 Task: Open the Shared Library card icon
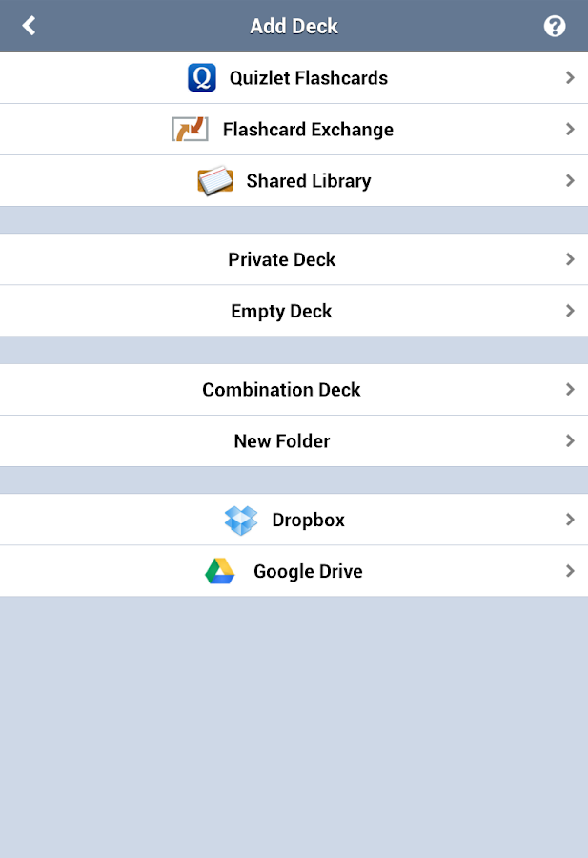click(x=215, y=180)
